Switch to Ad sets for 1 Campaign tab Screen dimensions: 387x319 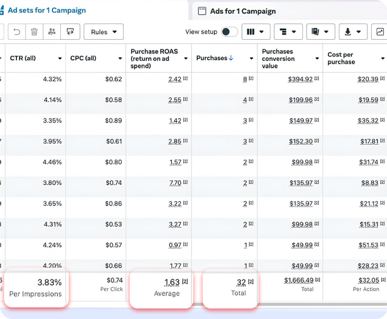(47, 11)
